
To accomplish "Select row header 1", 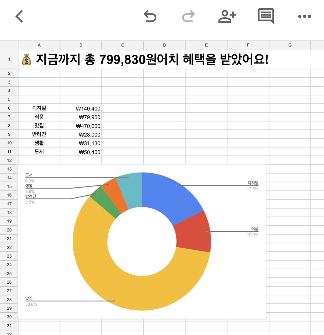I will [x=9, y=59].
